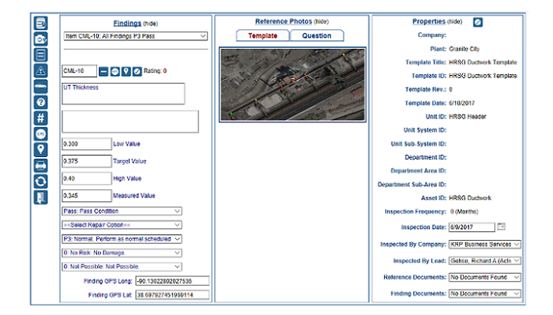Hide the Findings panel via hide link
The image size is (553, 315).
click(151, 24)
